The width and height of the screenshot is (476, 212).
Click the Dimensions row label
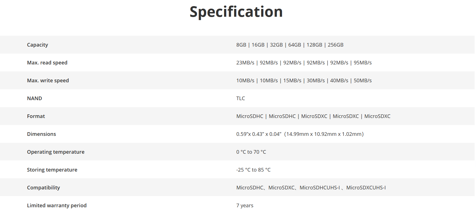(x=41, y=134)
